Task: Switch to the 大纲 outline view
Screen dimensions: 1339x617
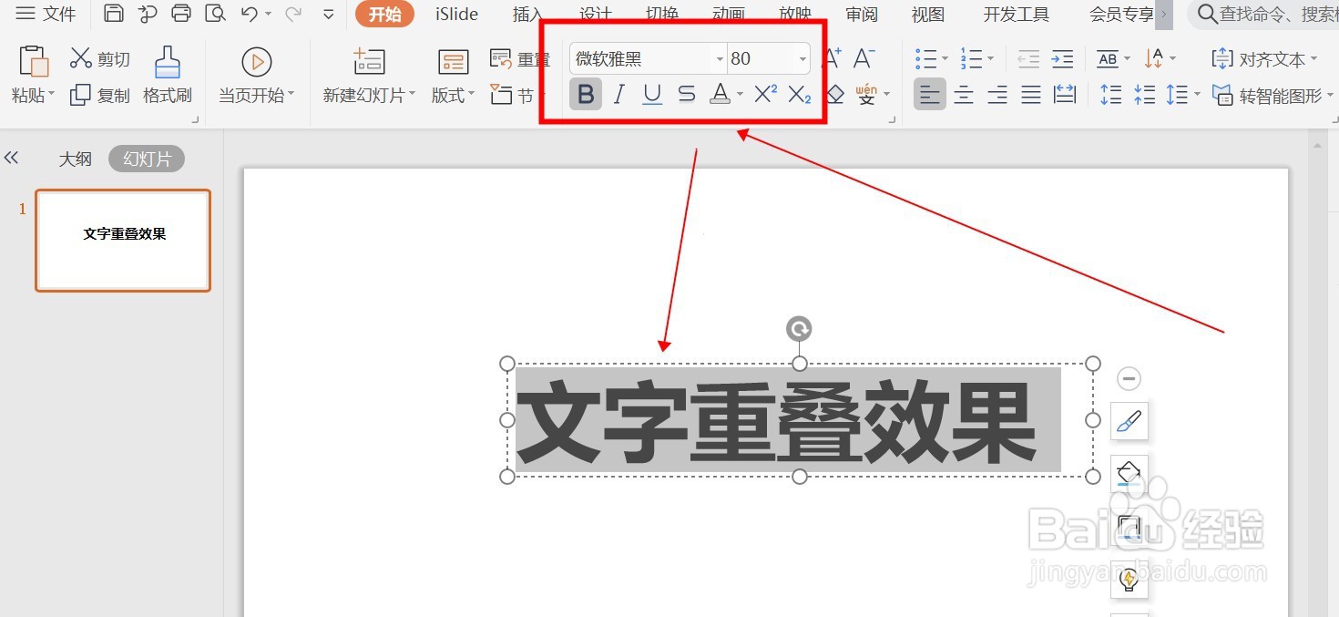Action: tap(76, 159)
